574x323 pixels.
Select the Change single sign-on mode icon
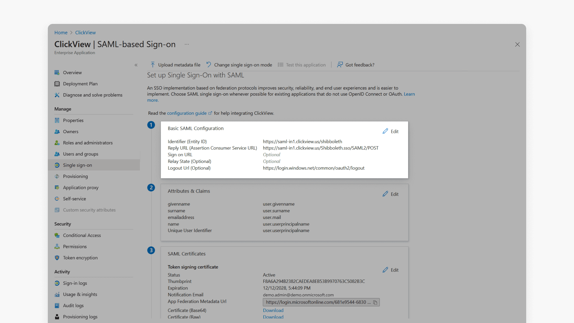[208, 65]
